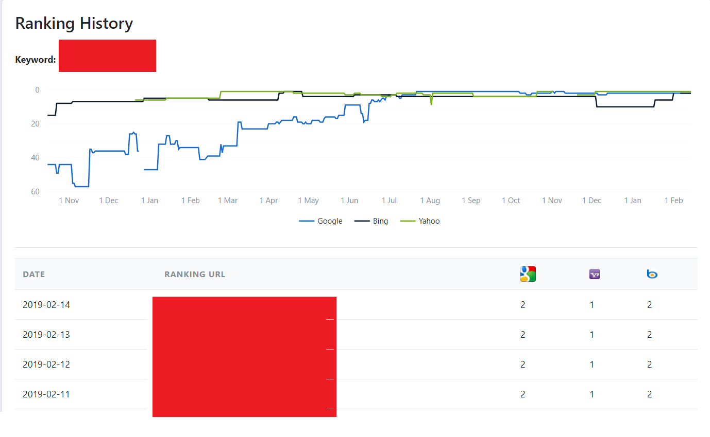The image size is (710, 437).
Task: Click the Yahoo icon in table header
Action: tap(594, 275)
